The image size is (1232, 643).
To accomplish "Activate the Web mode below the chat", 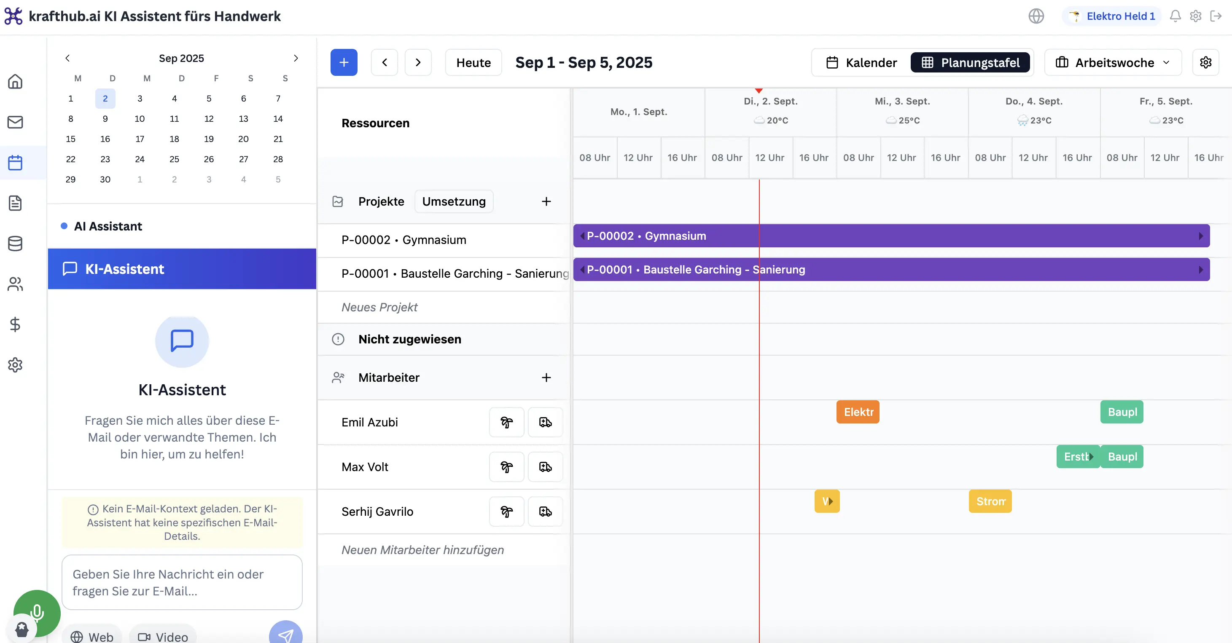I will (x=92, y=636).
